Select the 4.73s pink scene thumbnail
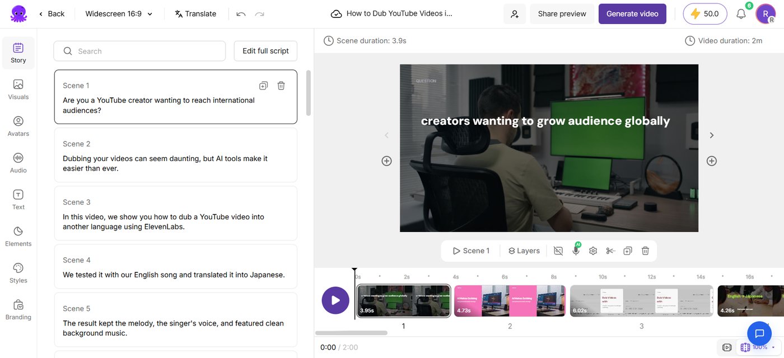The image size is (784, 358). 510,301
